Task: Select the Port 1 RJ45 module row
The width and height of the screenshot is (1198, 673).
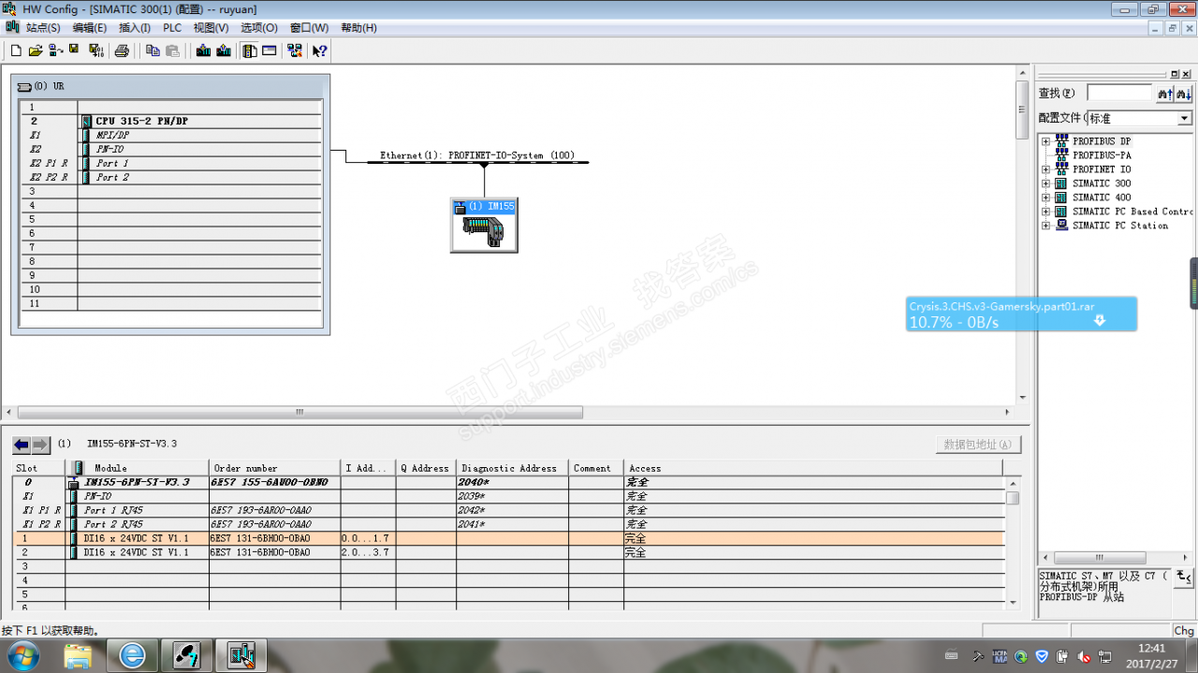Action: click(x=509, y=510)
